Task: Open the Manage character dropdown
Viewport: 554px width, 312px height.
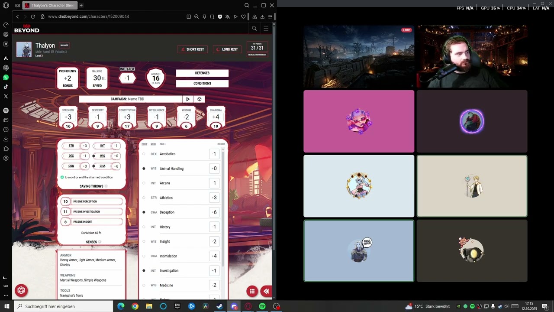Action: click(x=64, y=45)
